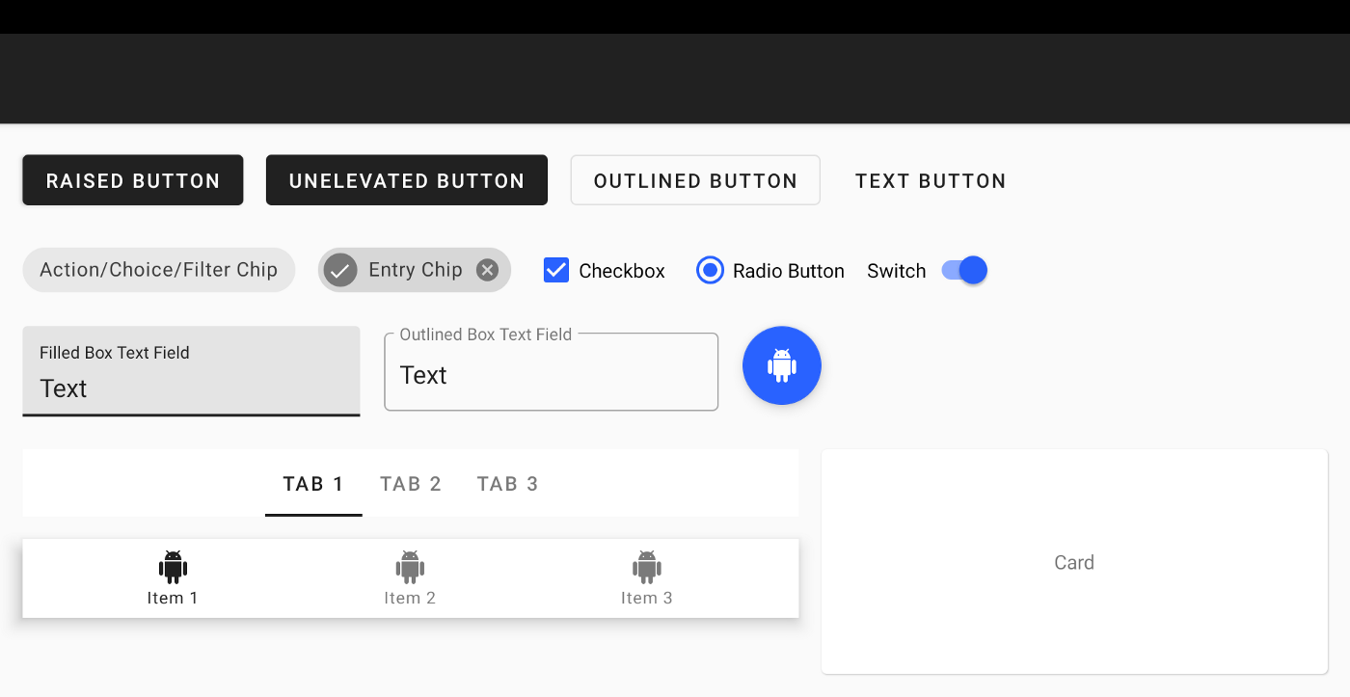Click the Text Button

point(931,180)
